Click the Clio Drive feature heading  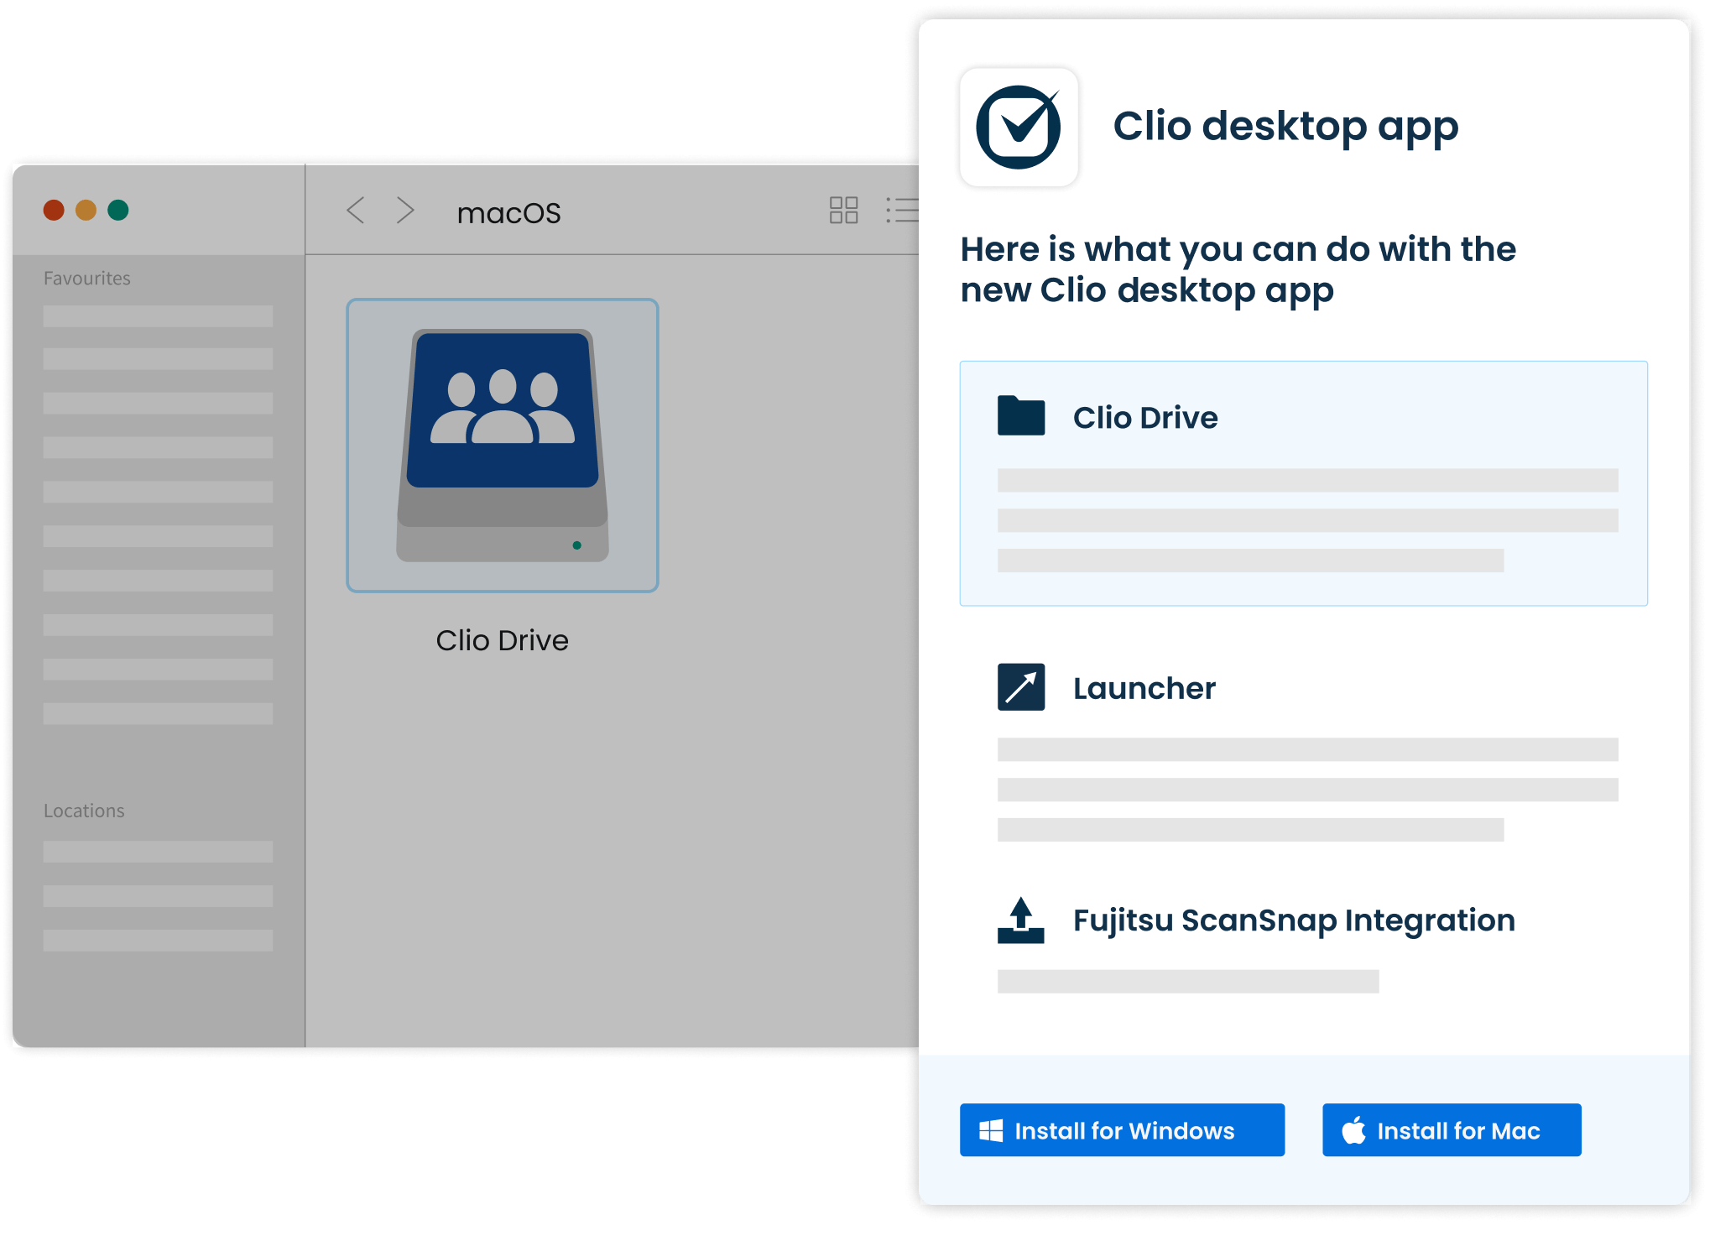point(1145,417)
